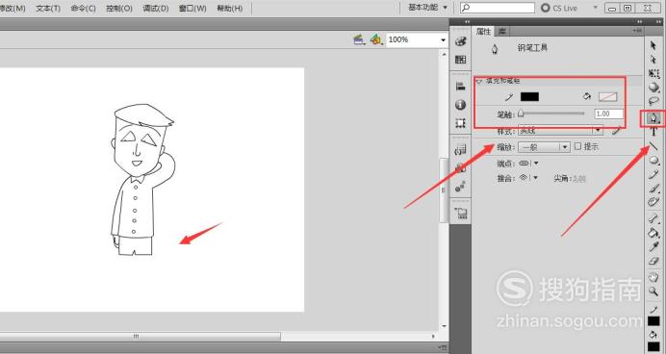Click the stage vertical scrollbar up arrow

(444, 55)
